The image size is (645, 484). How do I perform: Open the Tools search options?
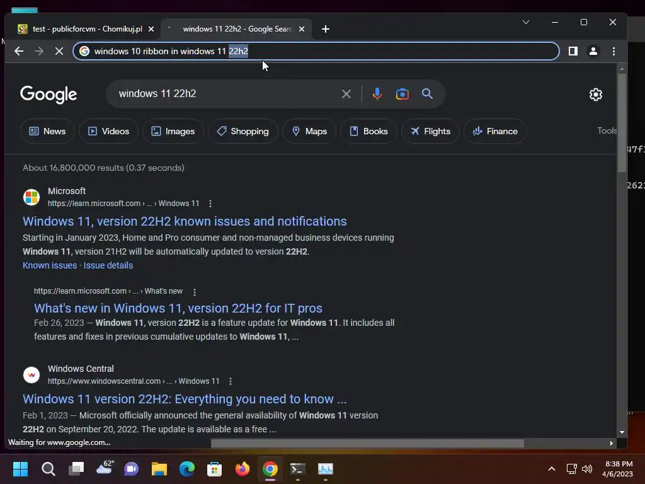click(x=607, y=130)
